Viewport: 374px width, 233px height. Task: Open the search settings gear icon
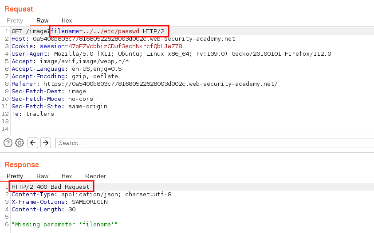(20, 143)
